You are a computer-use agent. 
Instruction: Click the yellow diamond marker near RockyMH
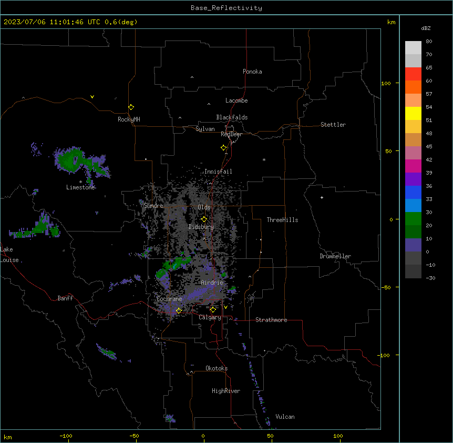[x=131, y=107]
